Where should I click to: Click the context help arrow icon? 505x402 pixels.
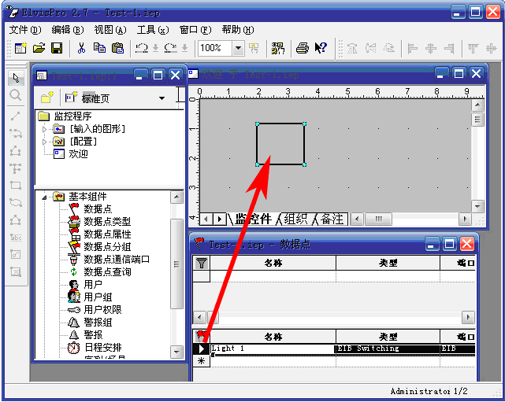pos(321,49)
